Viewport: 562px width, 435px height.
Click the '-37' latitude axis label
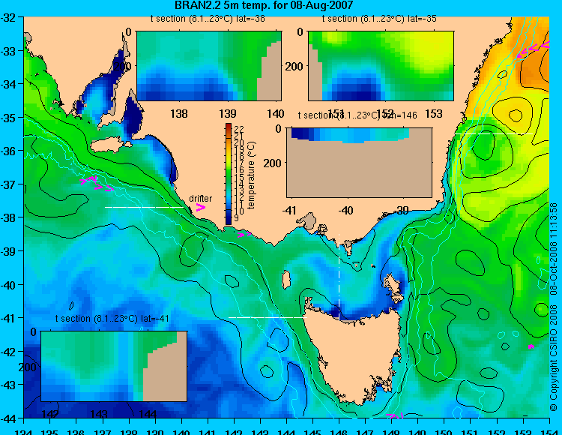(8, 184)
